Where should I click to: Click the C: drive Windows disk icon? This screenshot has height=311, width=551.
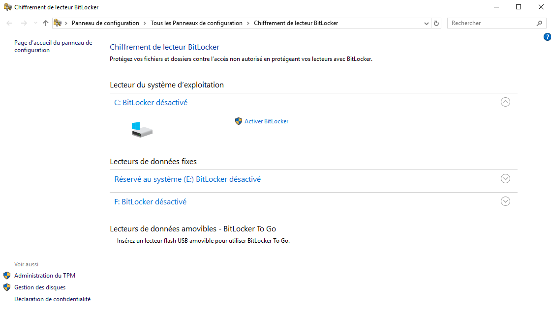pyautogui.click(x=142, y=130)
